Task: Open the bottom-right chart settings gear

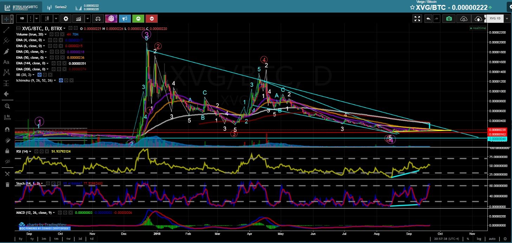Action: [505, 239]
